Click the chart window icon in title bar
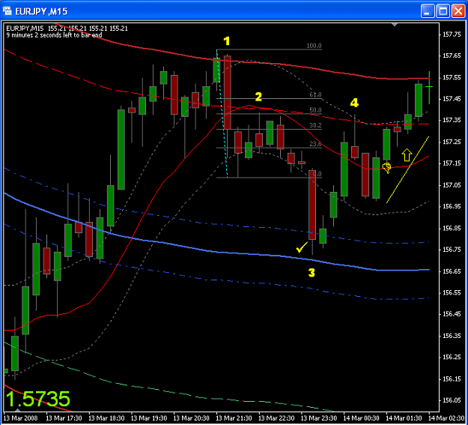468x425 pixels. tap(7, 11)
